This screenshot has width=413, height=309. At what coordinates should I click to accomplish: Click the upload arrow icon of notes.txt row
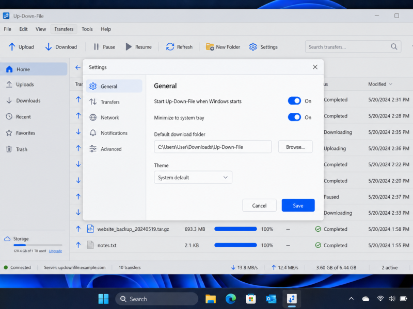click(78, 245)
